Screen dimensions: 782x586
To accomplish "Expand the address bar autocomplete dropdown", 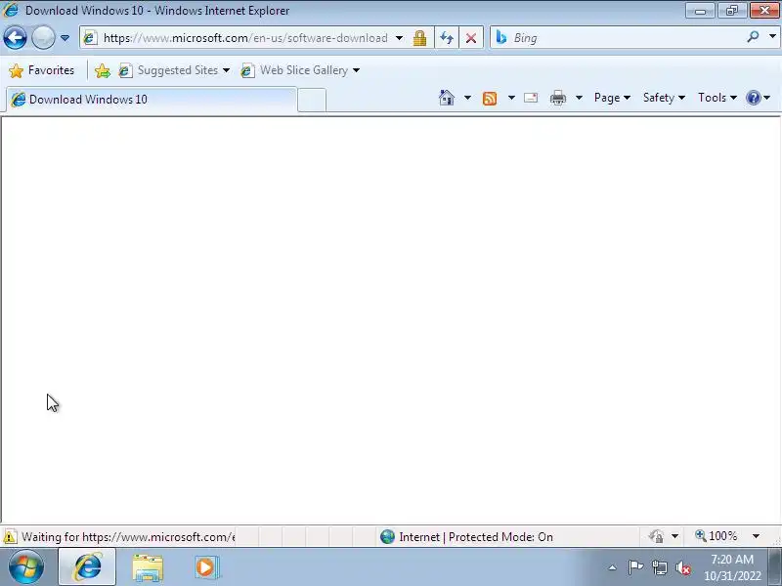I will pos(399,38).
